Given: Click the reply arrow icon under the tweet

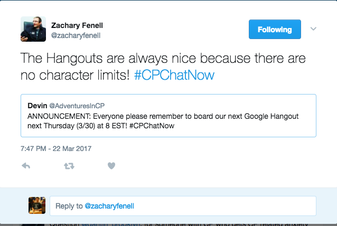Looking at the screenshot, I should tap(25, 166).
